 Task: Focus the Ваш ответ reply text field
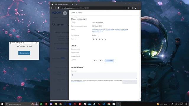point(104,76)
